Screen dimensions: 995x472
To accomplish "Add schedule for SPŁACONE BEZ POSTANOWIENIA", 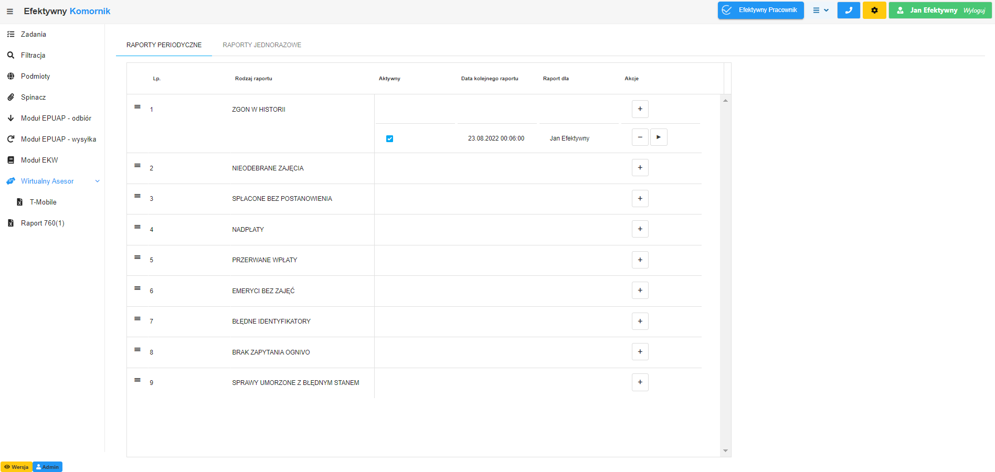I will pyautogui.click(x=640, y=199).
